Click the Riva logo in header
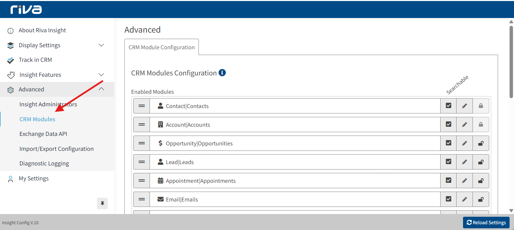The image size is (514, 230). pyautogui.click(x=26, y=10)
